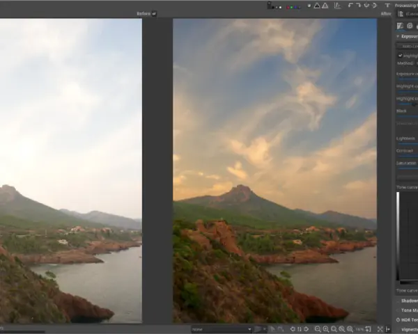The width and height of the screenshot is (418, 334).
Task: Toggle the Highlight reconstruction checkbox
Action: coord(400,56)
